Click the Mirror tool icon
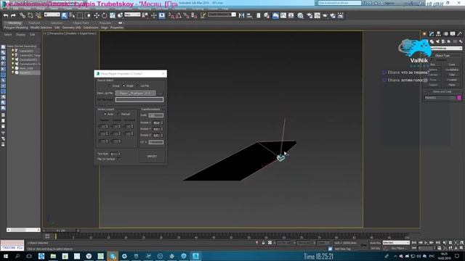Screen dimensions: 465x261 [242, 15]
